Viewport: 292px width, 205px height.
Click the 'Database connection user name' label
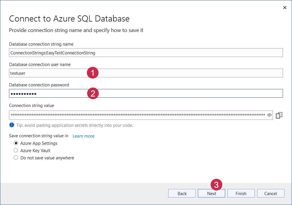40,65
